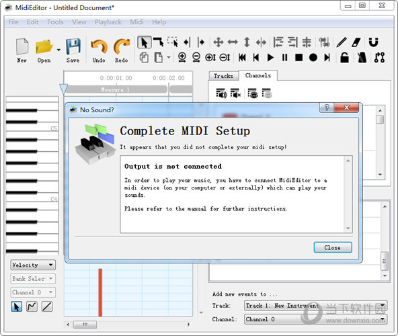This screenshot has height=336, width=398.
Task: Go back one measure
Action: tap(256, 58)
